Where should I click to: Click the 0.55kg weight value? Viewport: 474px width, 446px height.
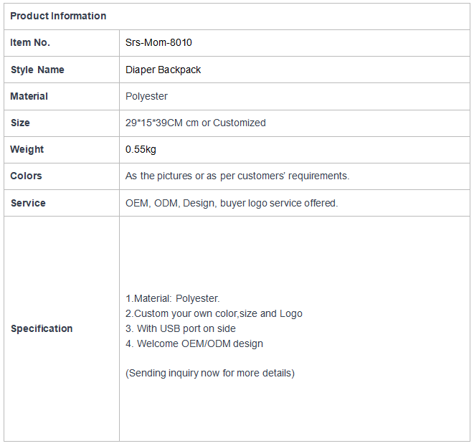coord(141,149)
